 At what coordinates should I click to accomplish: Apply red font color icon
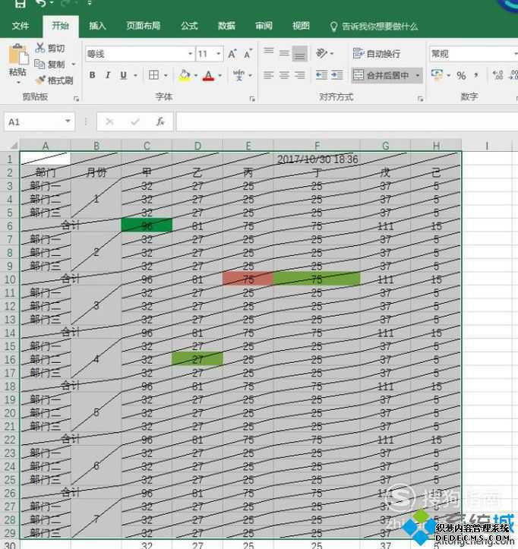208,76
